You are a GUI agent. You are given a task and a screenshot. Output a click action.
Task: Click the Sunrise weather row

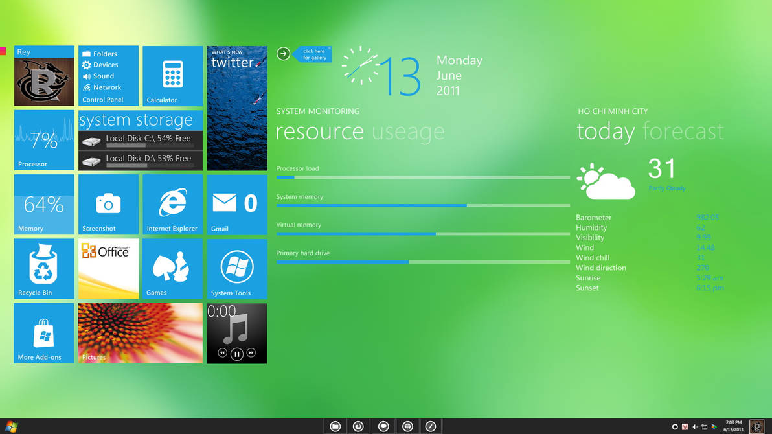point(650,278)
